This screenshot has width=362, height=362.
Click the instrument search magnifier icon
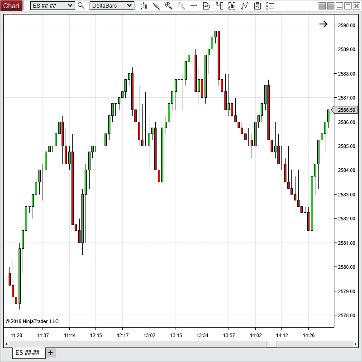[81, 5]
